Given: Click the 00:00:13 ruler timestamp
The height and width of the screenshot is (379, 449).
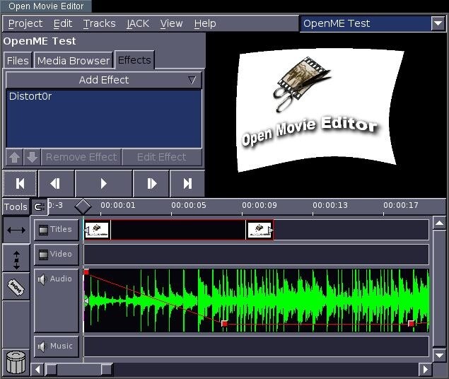Looking at the screenshot, I should pos(330,205).
